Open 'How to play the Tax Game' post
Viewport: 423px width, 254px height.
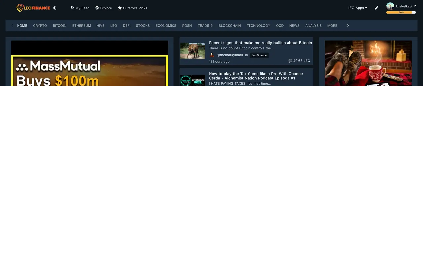pos(256,76)
